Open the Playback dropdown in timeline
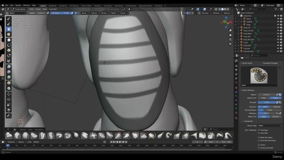The image size is (284, 160). click(12, 142)
